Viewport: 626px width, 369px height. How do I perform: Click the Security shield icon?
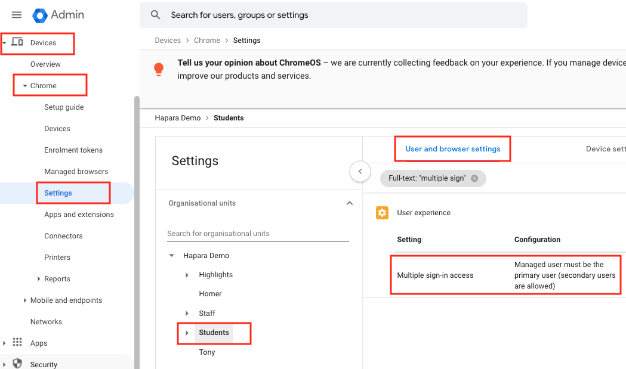tap(17, 364)
